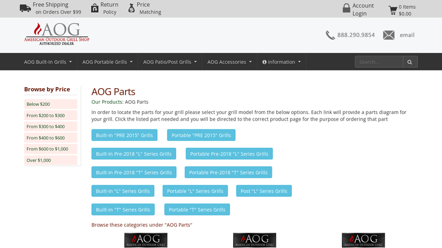Open Account Login link

pos(363,9)
